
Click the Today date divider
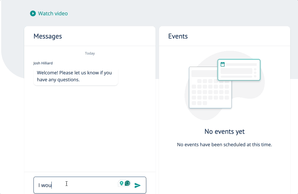click(90, 53)
